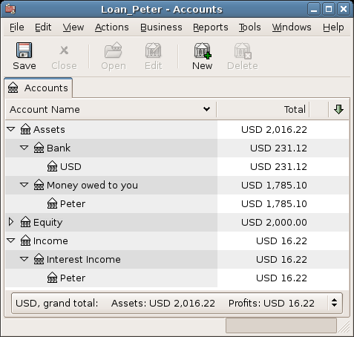Click the icon beside Interest Income

39,259
